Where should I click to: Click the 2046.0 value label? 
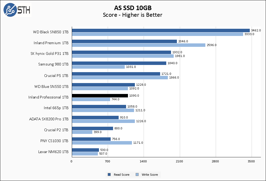click(183, 41)
